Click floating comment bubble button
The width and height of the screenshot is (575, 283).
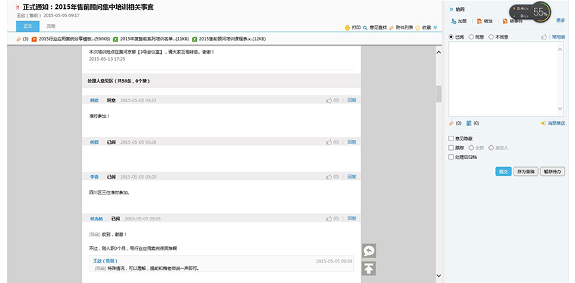pyautogui.click(x=369, y=251)
